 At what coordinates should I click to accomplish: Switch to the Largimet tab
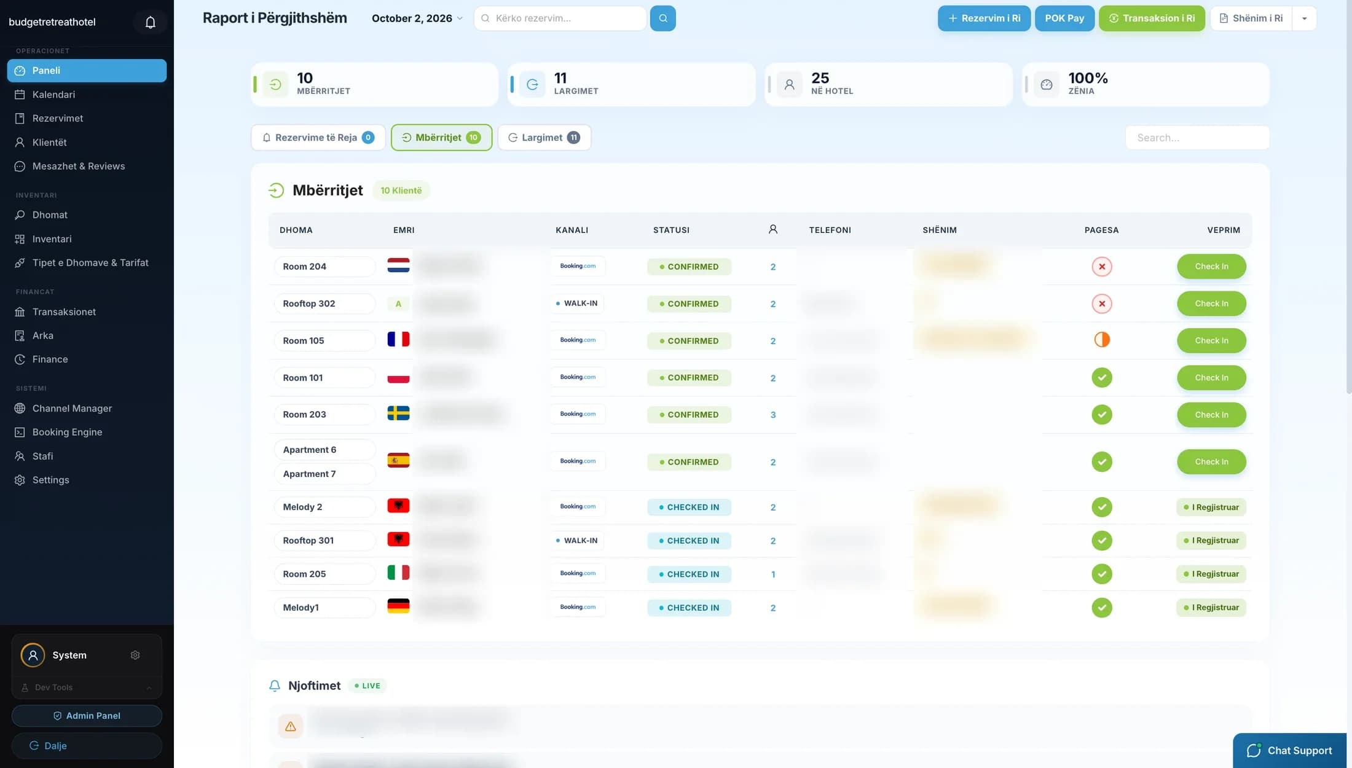[x=544, y=138]
